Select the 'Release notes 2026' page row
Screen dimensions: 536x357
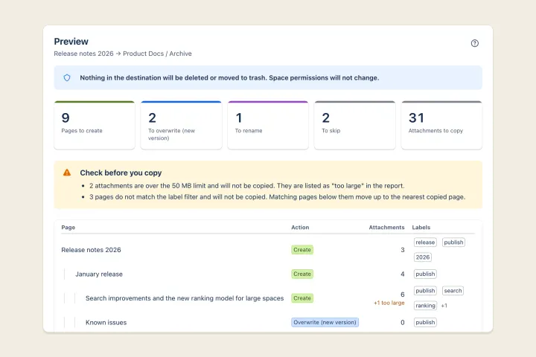[x=268, y=250]
